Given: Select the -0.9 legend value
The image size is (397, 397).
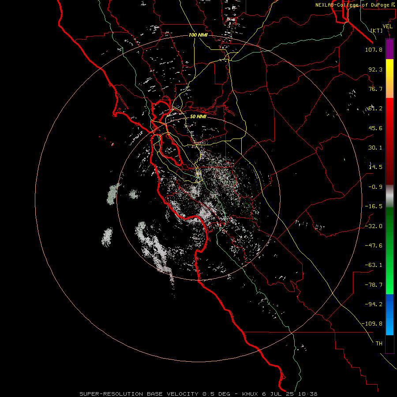Looking at the screenshot, I should coord(375,187).
